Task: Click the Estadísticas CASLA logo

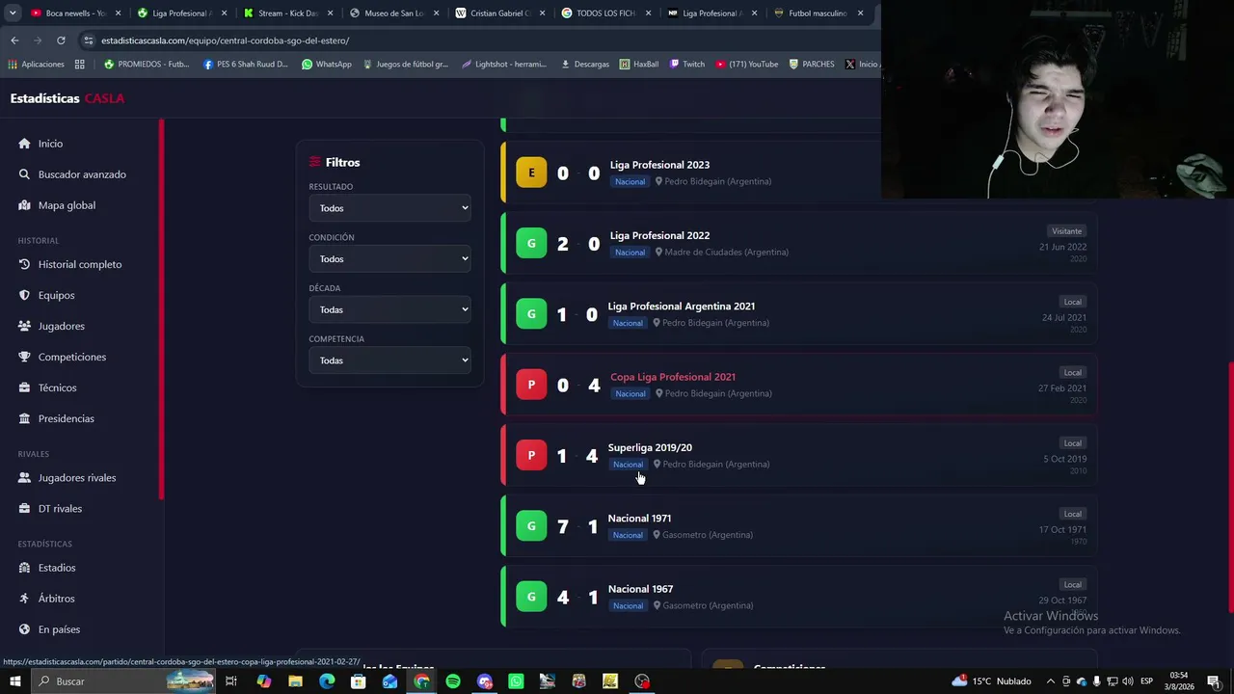Action: coord(67,98)
